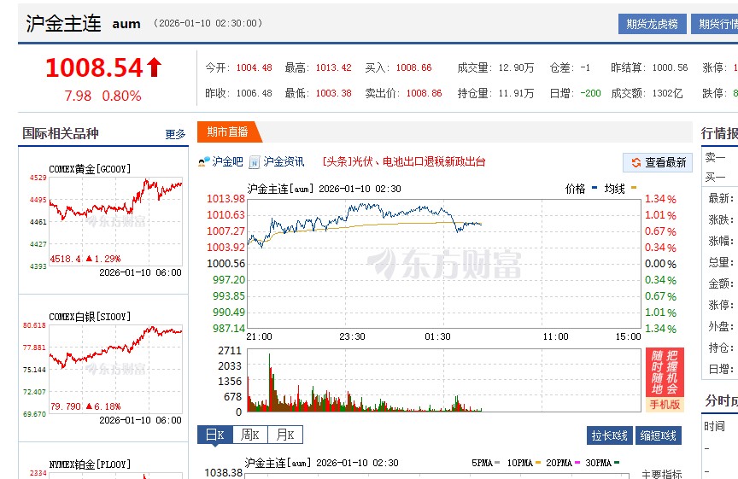Click the 查看最新 button
This screenshot has height=479, width=738.
[658, 162]
